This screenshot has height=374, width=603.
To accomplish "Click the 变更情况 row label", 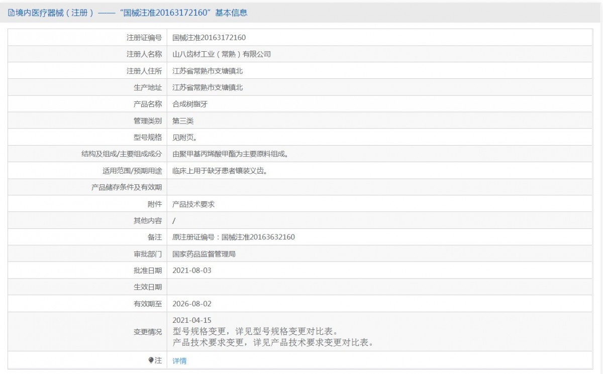I will (148, 332).
